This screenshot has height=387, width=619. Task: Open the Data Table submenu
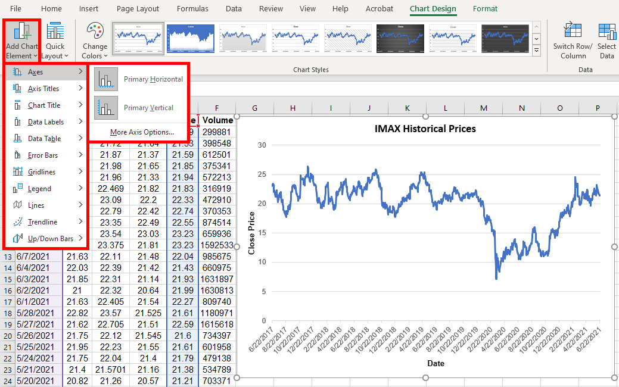pos(47,139)
